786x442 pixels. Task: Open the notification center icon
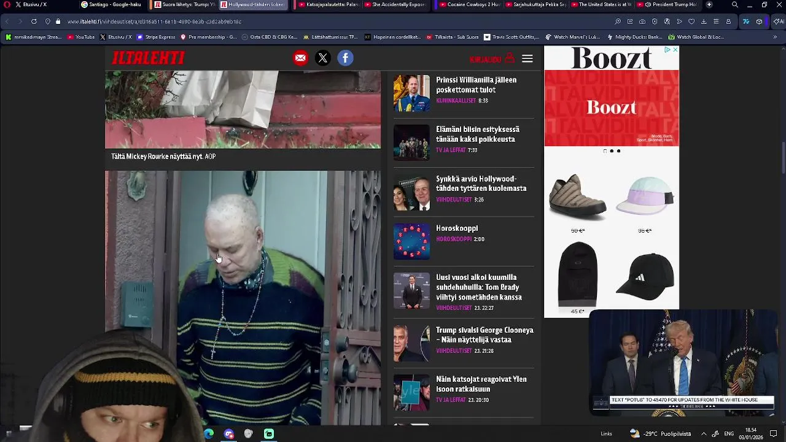(x=774, y=434)
